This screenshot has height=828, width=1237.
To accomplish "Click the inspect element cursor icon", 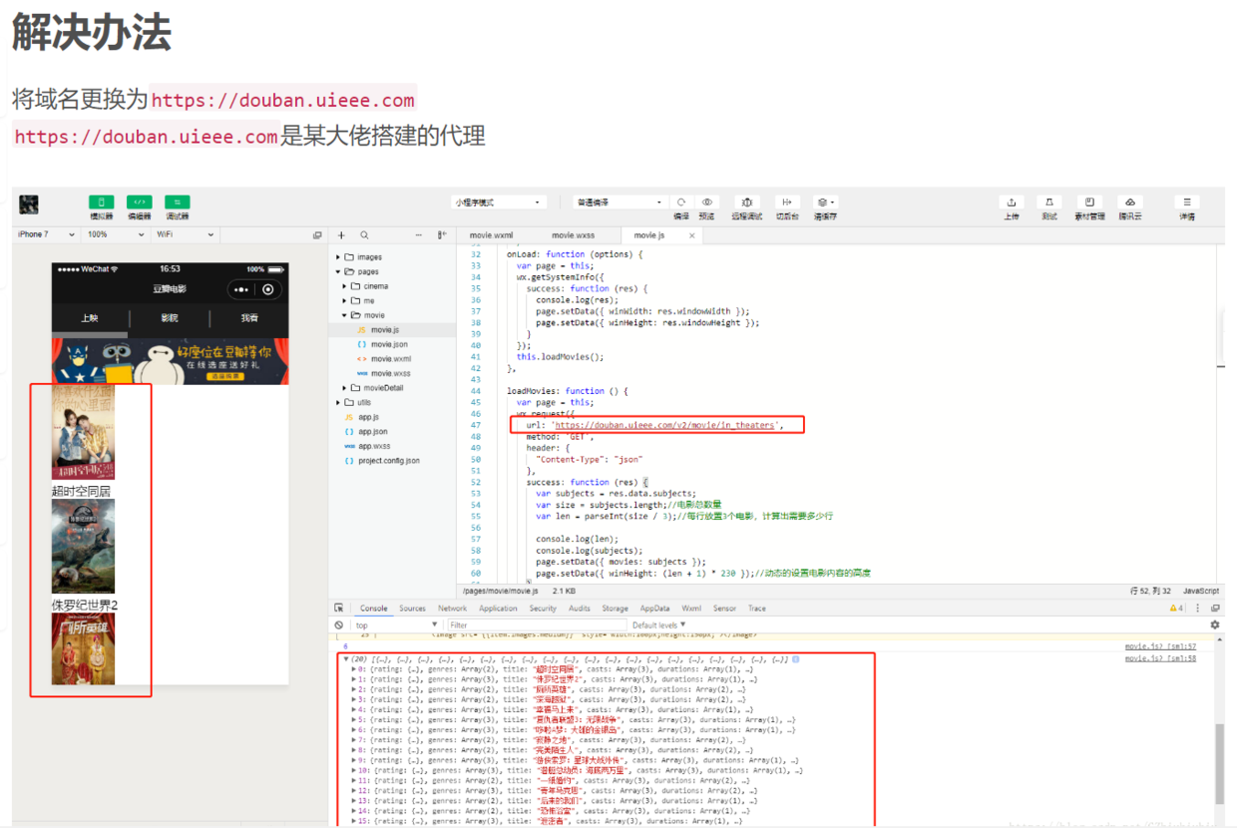I will 339,608.
